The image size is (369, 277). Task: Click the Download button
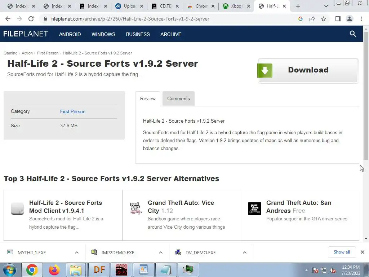click(x=308, y=70)
